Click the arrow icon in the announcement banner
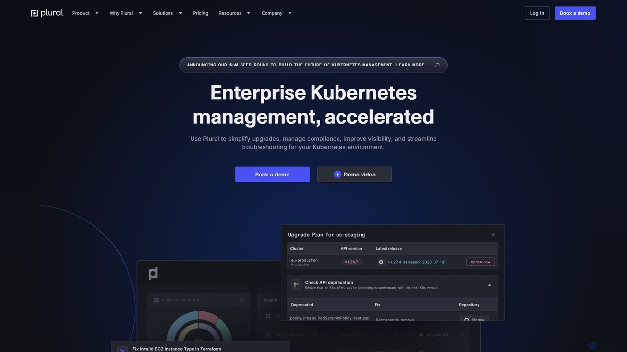The width and height of the screenshot is (627, 352). coord(437,65)
